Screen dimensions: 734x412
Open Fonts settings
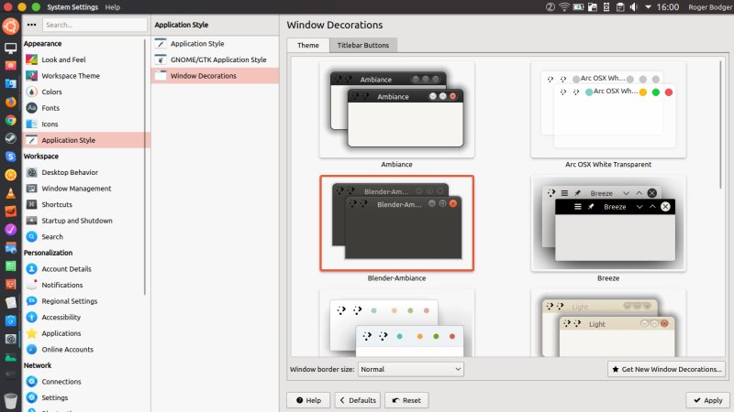[x=50, y=108]
